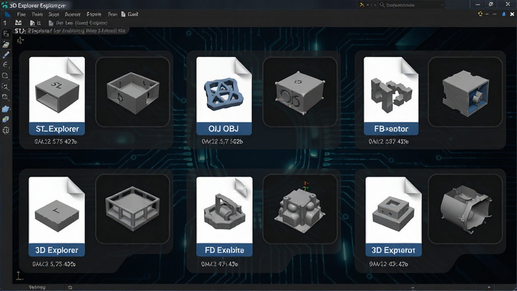Click the '3D Explorer' label
Screen dimensions: 517x291
(x=57, y=250)
